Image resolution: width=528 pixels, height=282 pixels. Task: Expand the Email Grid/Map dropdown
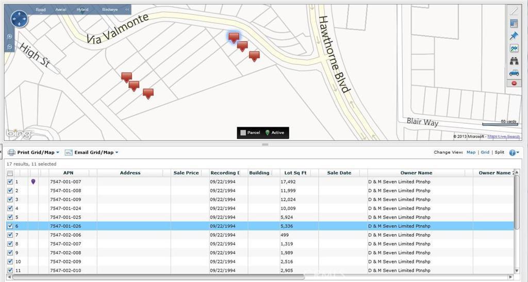pyautogui.click(x=117, y=153)
